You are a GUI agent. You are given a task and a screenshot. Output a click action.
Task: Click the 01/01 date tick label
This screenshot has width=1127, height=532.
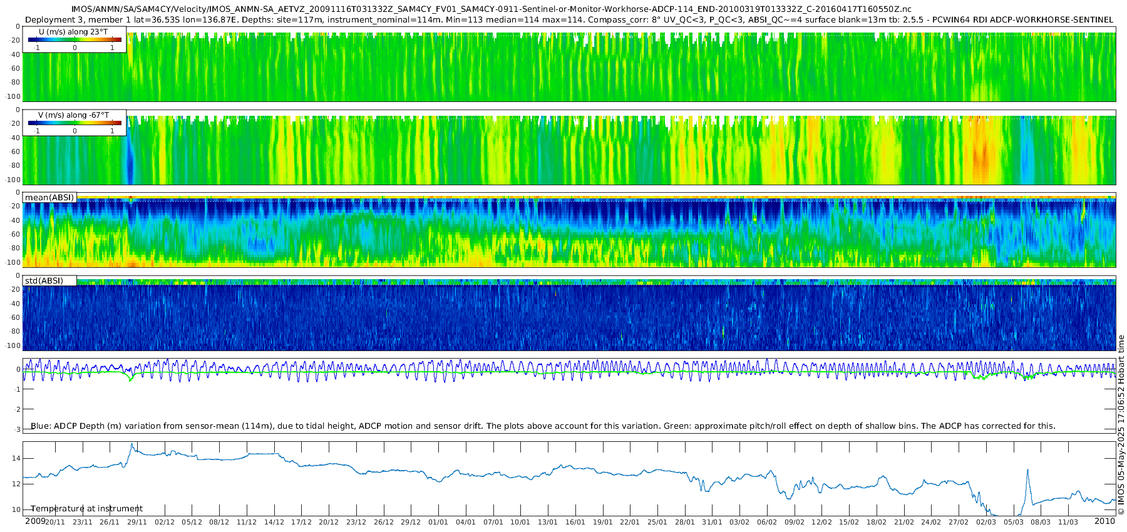pyautogui.click(x=438, y=522)
